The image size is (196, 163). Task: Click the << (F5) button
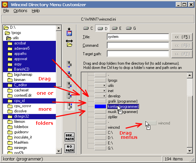pyautogui.click(x=182, y=37)
